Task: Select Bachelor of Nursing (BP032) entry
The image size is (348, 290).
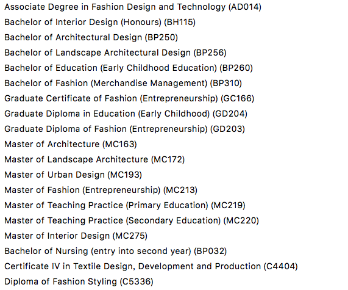Action: coord(115,252)
